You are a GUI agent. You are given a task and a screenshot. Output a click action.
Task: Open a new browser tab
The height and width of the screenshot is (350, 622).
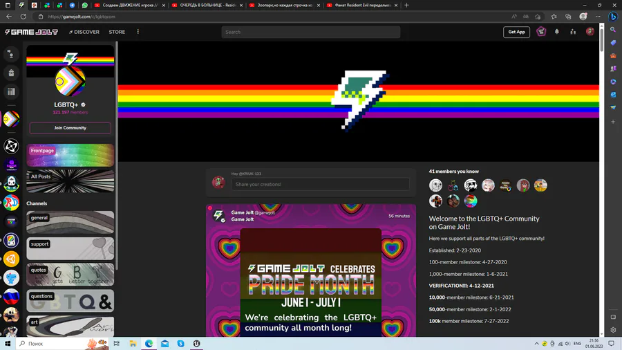click(x=406, y=5)
